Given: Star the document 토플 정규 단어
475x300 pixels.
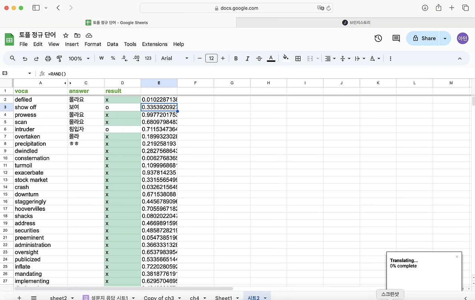Looking at the screenshot, I should coord(66,35).
